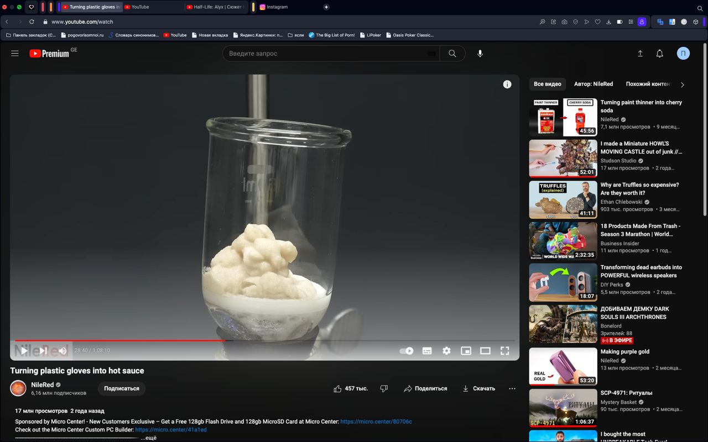Seek along the red video progress bar
Viewport: 708px width, 442px height.
click(x=264, y=340)
